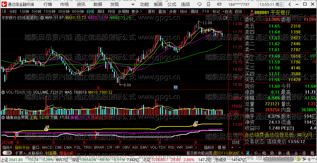Toggle the 弹 switch at the bottom left
The height and width of the screenshot is (163, 317).
(7, 152)
